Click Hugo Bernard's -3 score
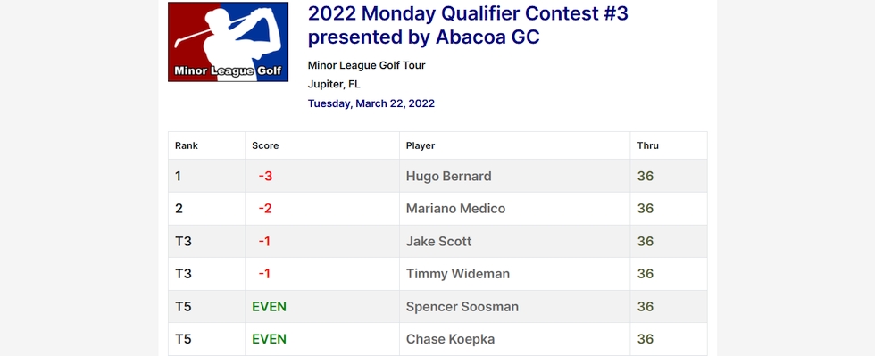Image resolution: width=875 pixels, height=356 pixels. pyautogui.click(x=265, y=177)
